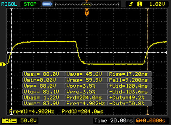The width and height of the screenshot is (171, 125).
Task: Select the +Duty=49.2% measurement cell
Action: (130, 97)
